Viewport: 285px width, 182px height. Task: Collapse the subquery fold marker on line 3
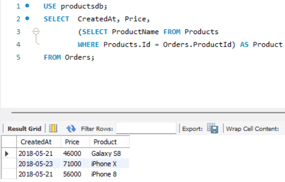point(36,31)
